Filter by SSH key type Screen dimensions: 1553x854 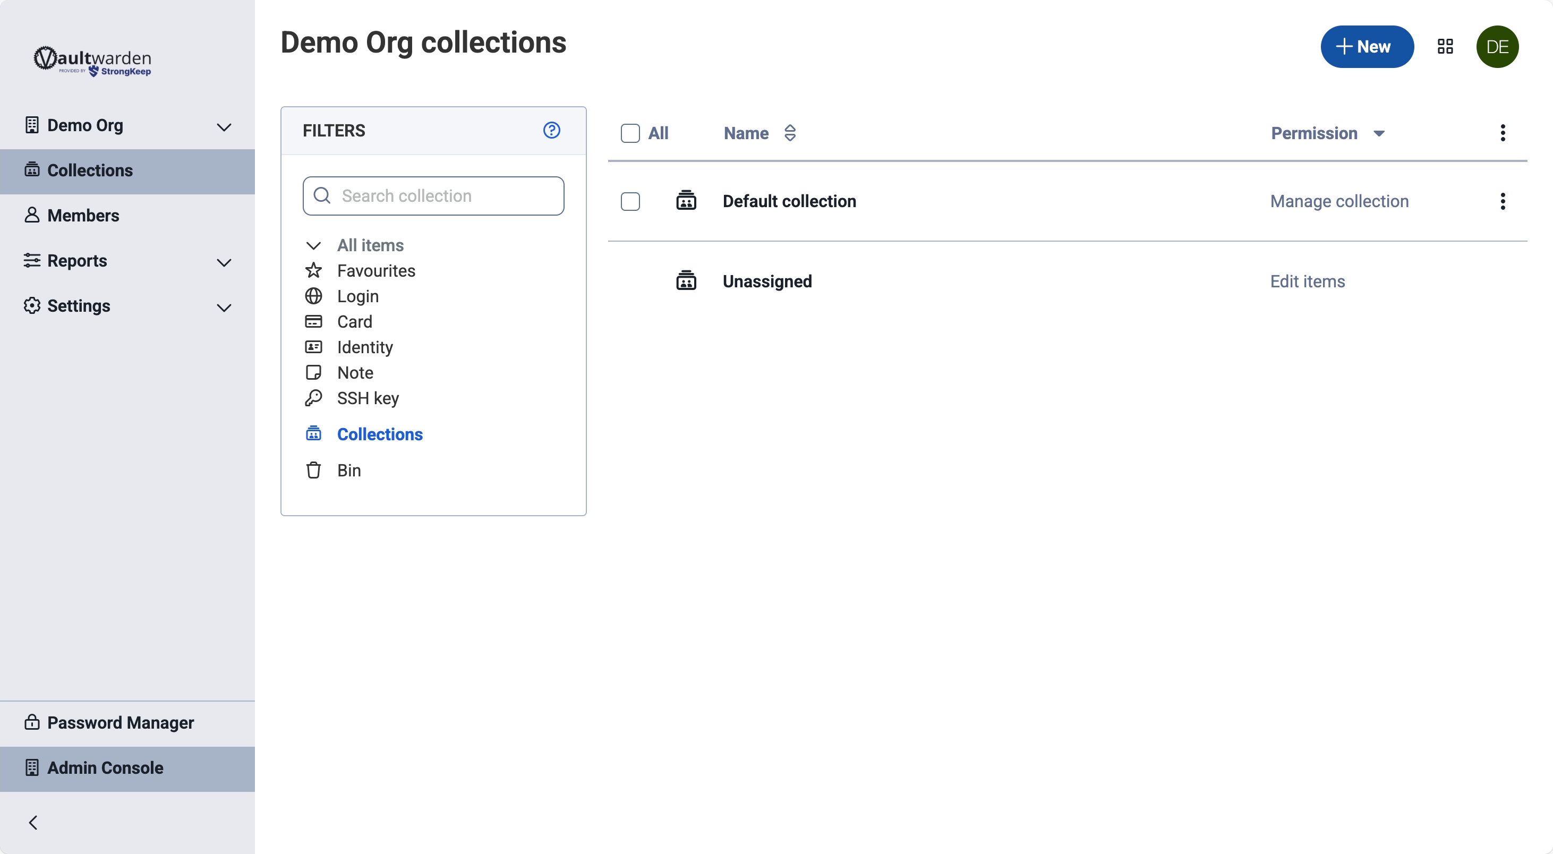367,398
